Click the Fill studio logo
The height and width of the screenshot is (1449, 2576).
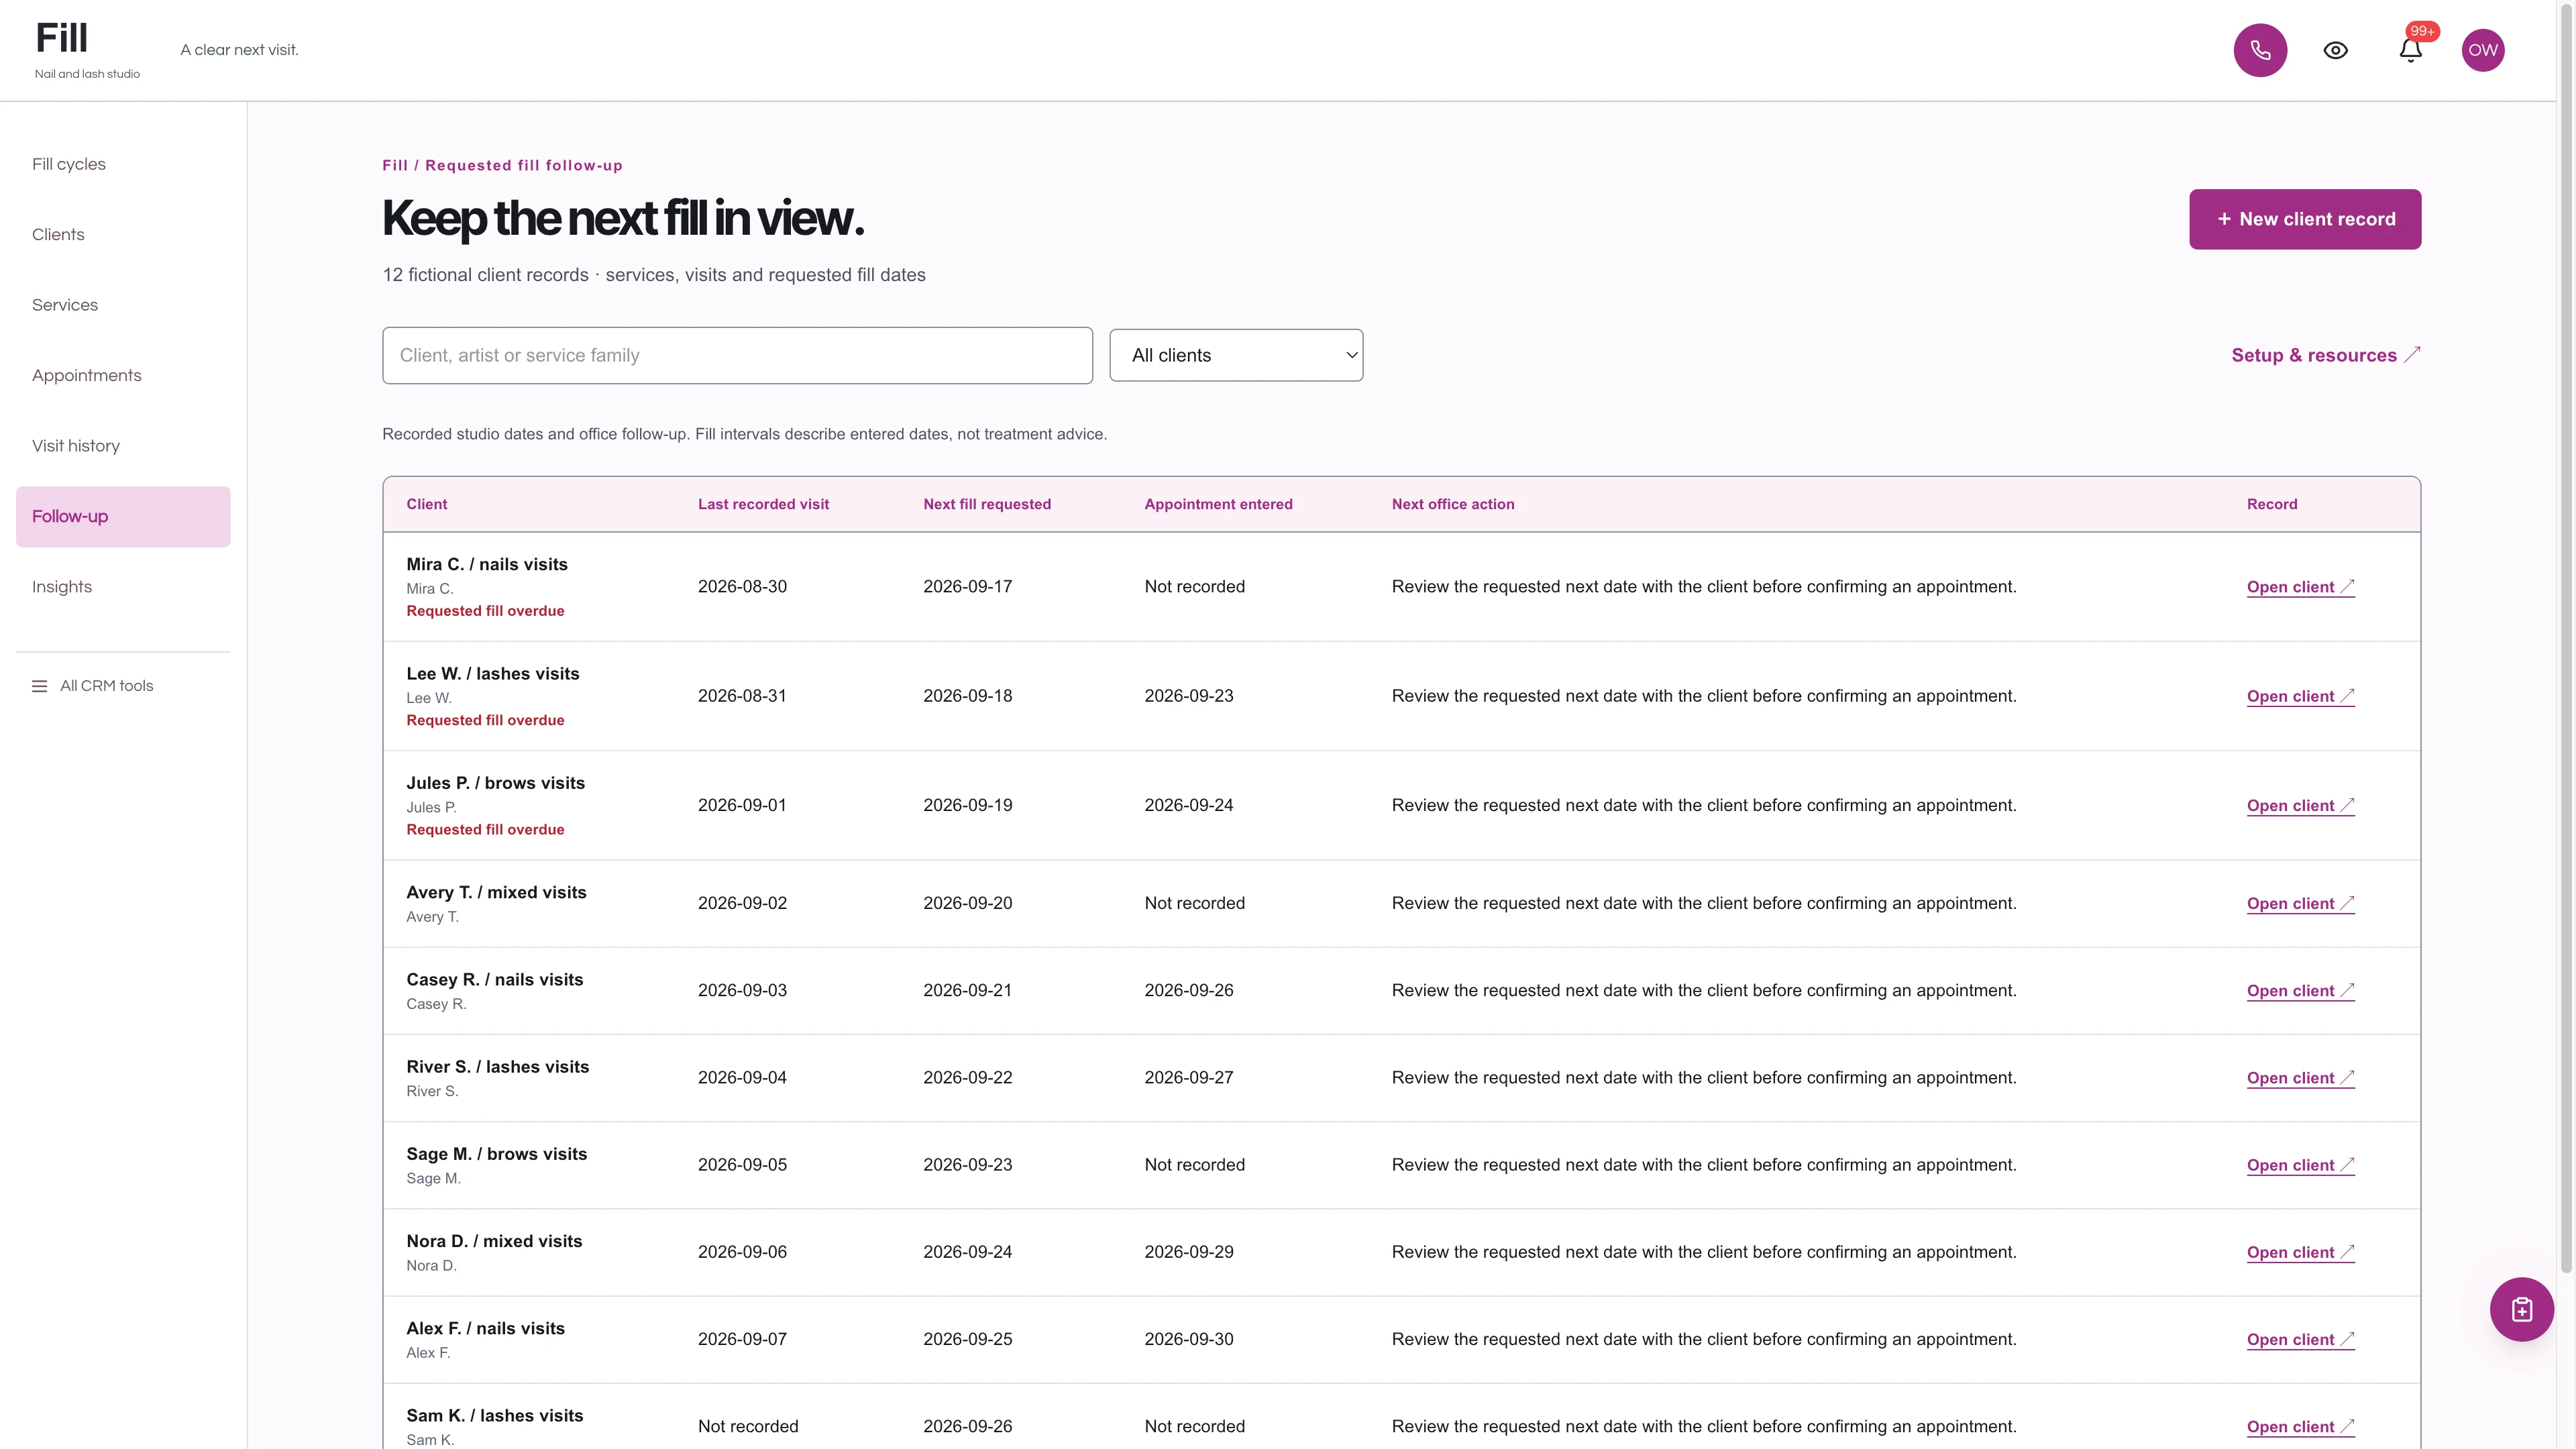point(62,38)
